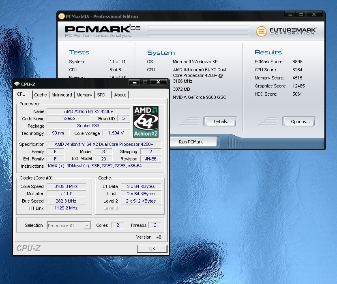Click the Multiplier value x 11.0
337x284 pixels.
66,194
